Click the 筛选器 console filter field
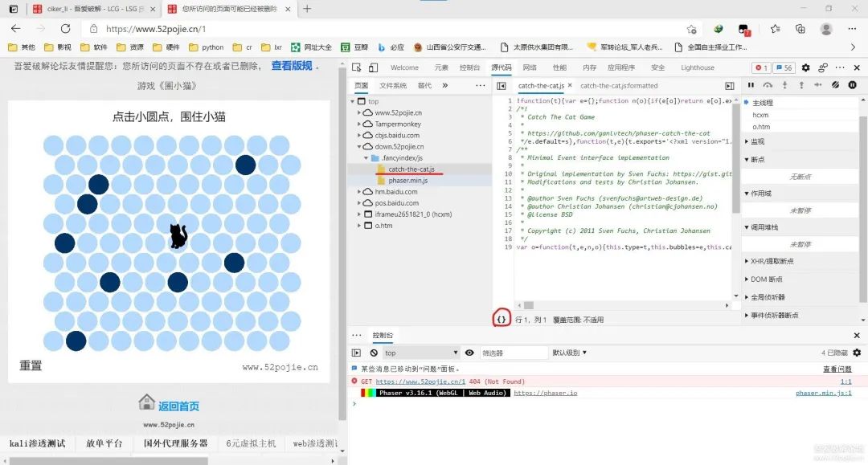Viewport: 868px width, 465px height. pyautogui.click(x=513, y=353)
